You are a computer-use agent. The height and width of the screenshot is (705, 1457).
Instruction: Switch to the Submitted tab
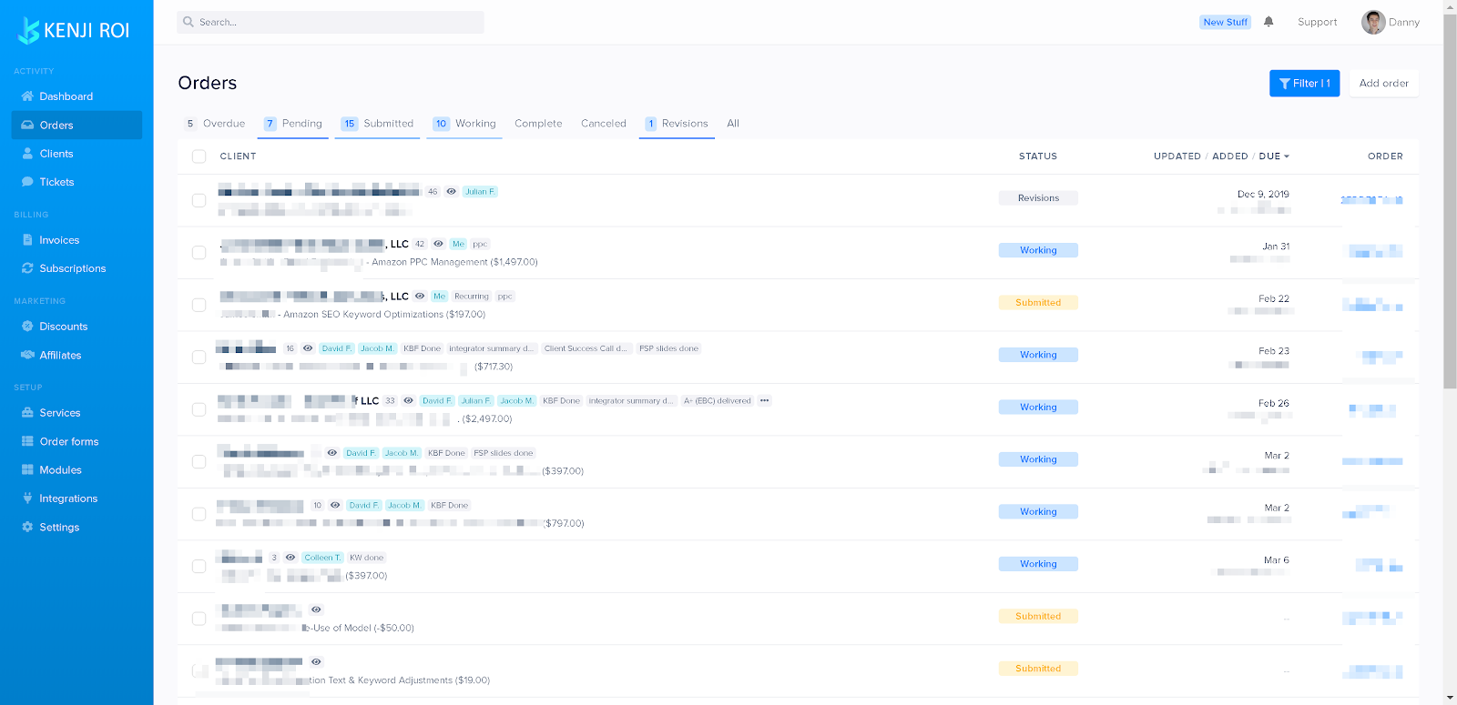point(377,124)
